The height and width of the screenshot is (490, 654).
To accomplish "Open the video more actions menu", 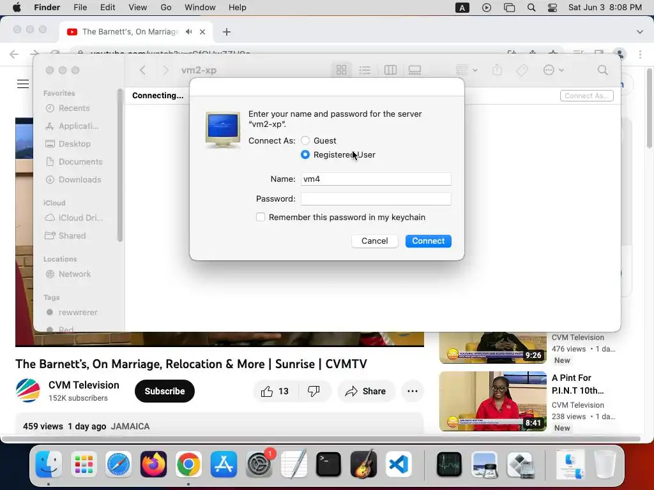I will (x=413, y=391).
